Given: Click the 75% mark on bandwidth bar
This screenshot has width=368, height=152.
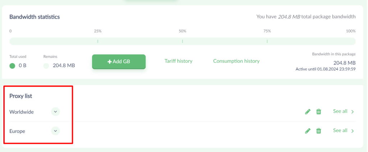Looking at the screenshot, I should pos(267,41).
